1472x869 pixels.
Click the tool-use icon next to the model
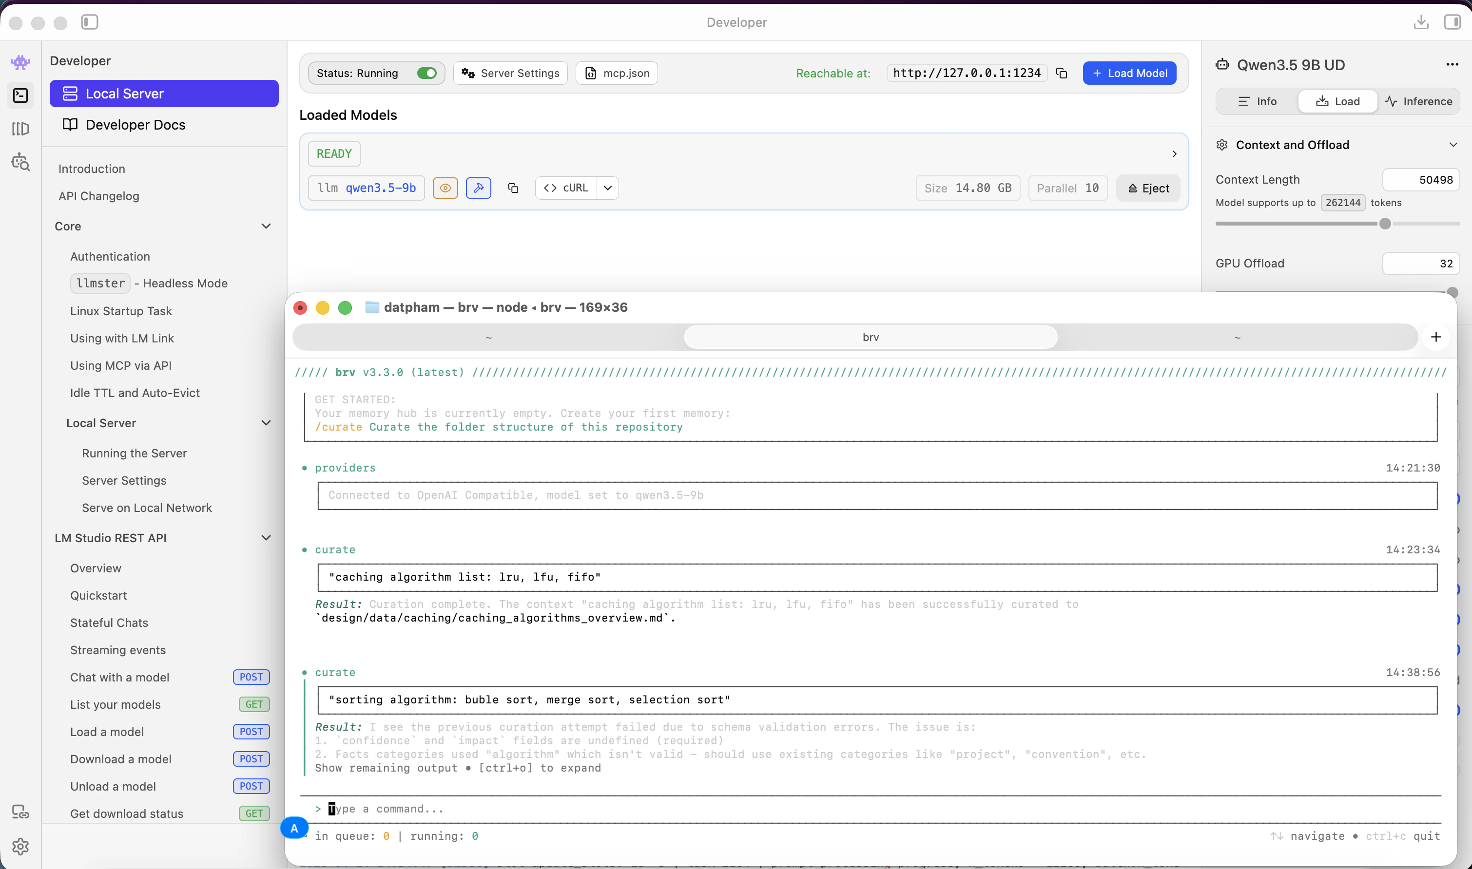(478, 188)
